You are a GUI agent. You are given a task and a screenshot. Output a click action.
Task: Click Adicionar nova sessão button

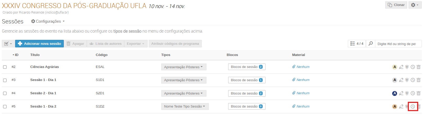click(40, 44)
